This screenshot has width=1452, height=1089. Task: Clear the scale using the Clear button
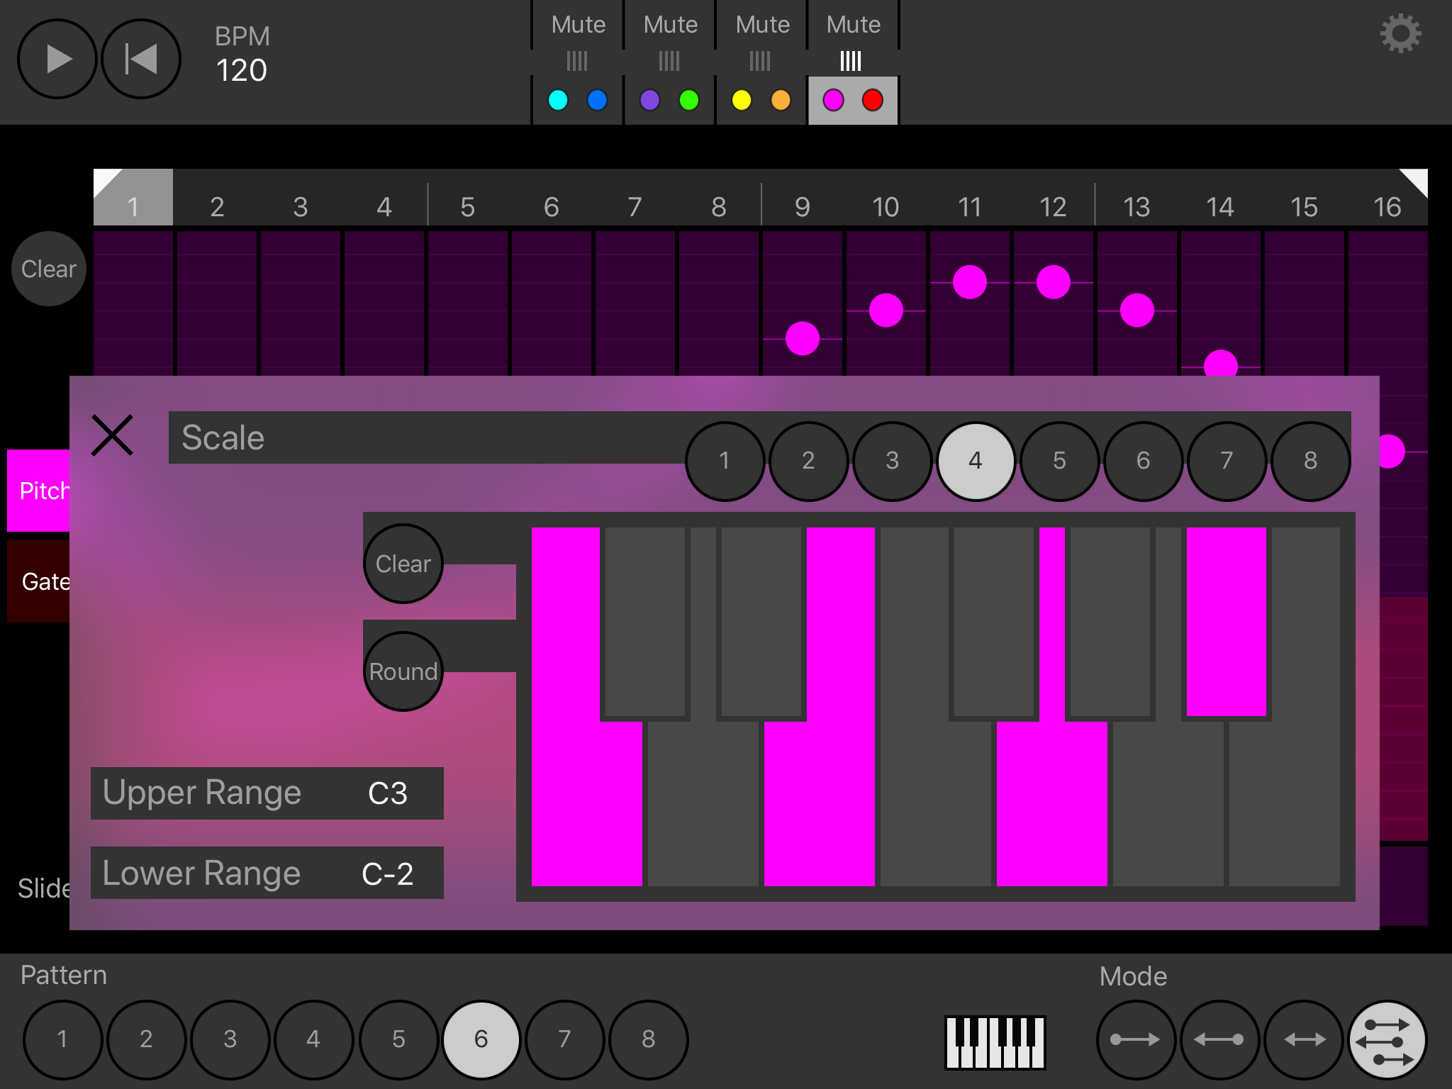click(x=402, y=563)
